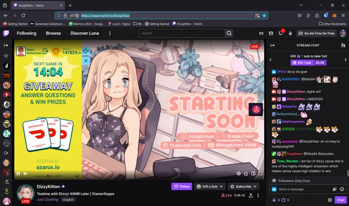Open the Following tab
This screenshot has height=206, width=349.
click(x=27, y=33)
